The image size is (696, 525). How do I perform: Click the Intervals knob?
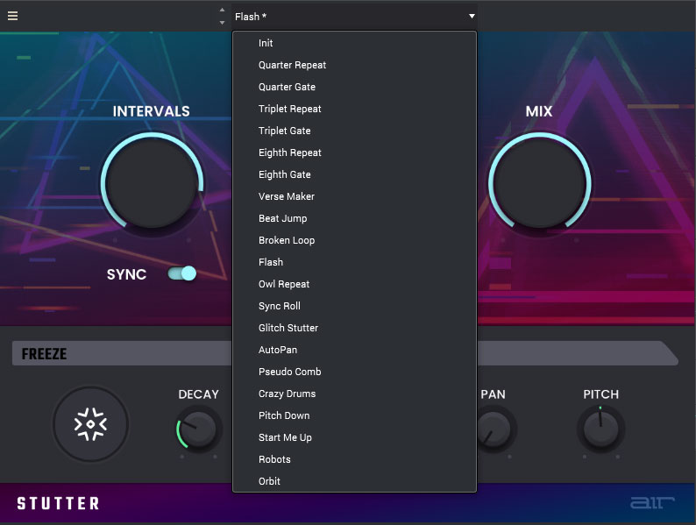point(152,182)
